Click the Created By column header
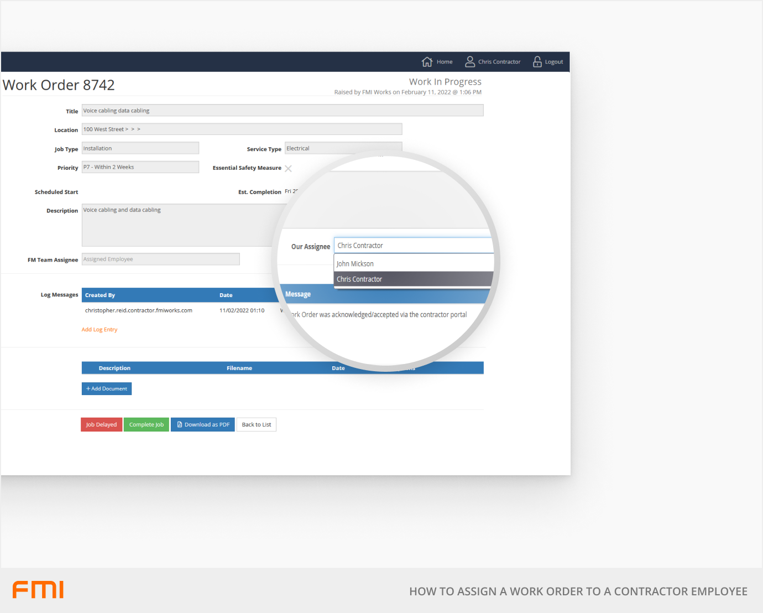Image resolution: width=763 pixels, height=613 pixels. (100, 295)
